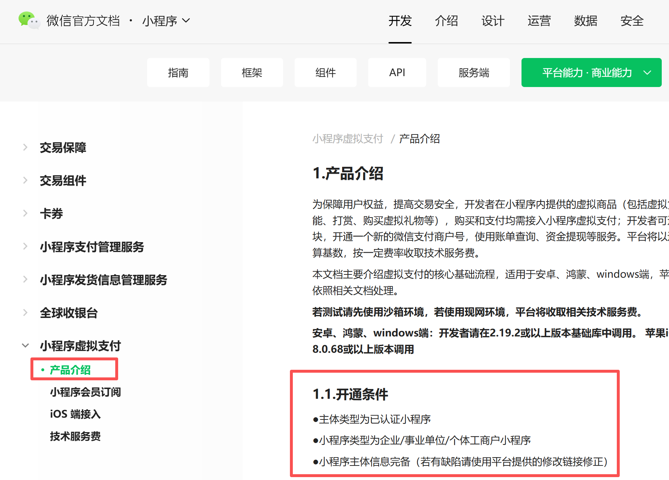This screenshot has width=669, height=480.
Task: Click the 1.1.开通条件 heading
Action: tap(350, 394)
